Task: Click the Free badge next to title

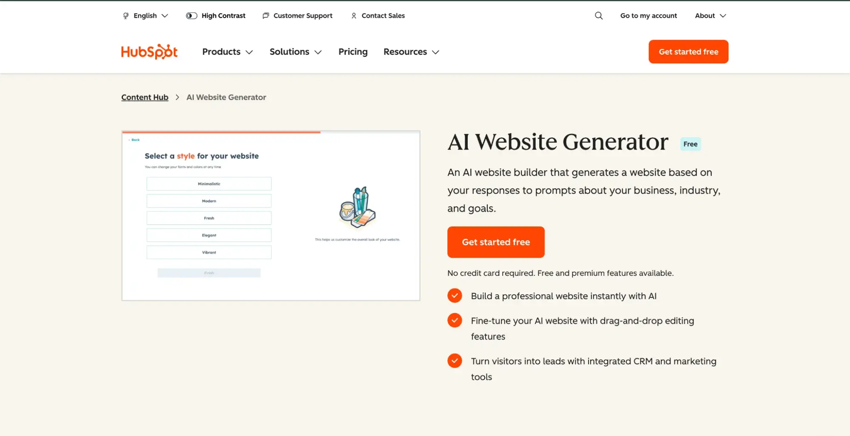Action: coord(690,144)
